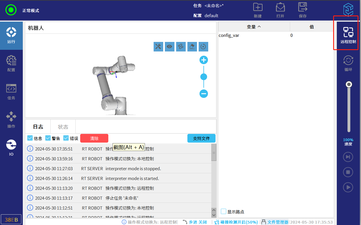Sort by the 变量 column header
The width and height of the screenshot is (361, 225).
pyautogui.click(x=254, y=27)
